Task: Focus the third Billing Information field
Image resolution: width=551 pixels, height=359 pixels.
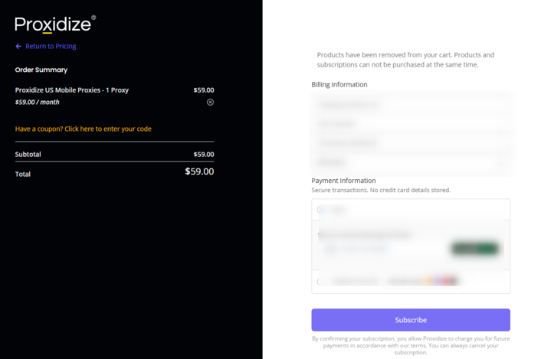Action: click(x=411, y=143)
